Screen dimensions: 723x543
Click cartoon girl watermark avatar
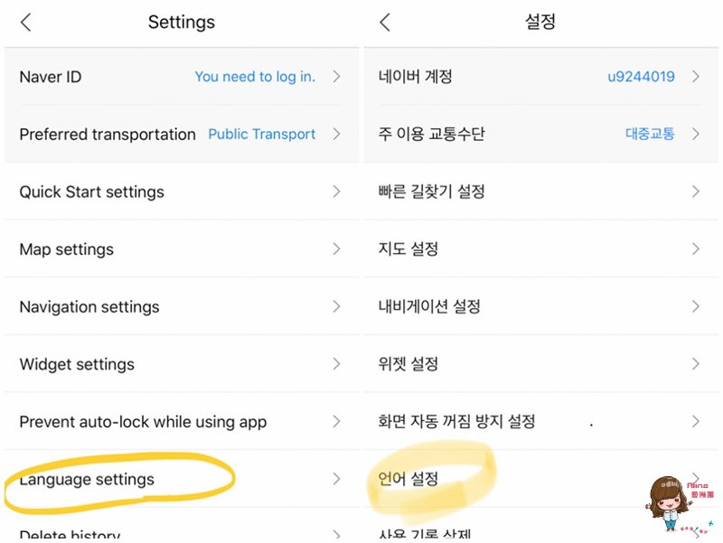(669, 503)
